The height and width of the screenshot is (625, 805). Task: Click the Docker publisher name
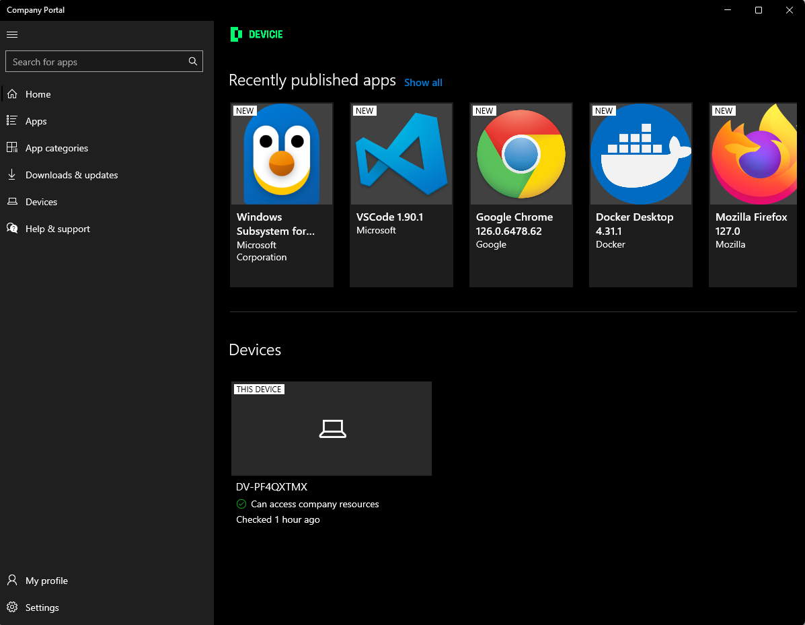point(611,244)
